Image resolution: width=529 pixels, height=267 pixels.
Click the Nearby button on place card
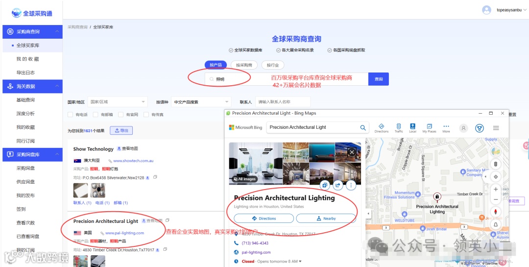(326, 218)
